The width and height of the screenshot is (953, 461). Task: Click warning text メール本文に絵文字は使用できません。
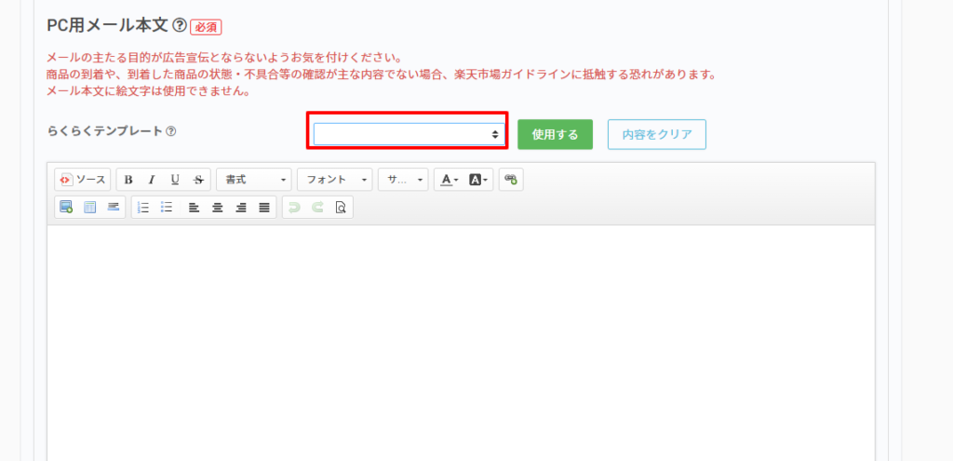(149, 92)
